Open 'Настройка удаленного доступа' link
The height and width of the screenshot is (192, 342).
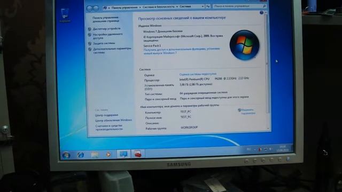pyautogui.click(x=107, y=36)
